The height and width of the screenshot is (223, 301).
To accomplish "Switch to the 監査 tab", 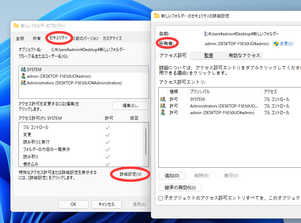I will 207,55.
